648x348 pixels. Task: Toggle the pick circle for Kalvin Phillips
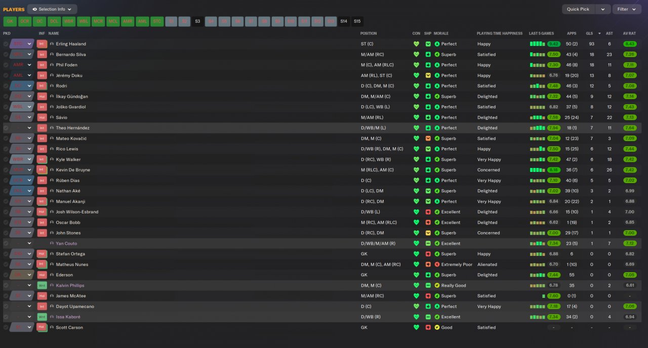pyautogui.click(x=6, y=286)
